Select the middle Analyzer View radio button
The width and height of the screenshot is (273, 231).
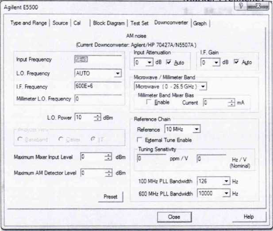coord(61,139)
